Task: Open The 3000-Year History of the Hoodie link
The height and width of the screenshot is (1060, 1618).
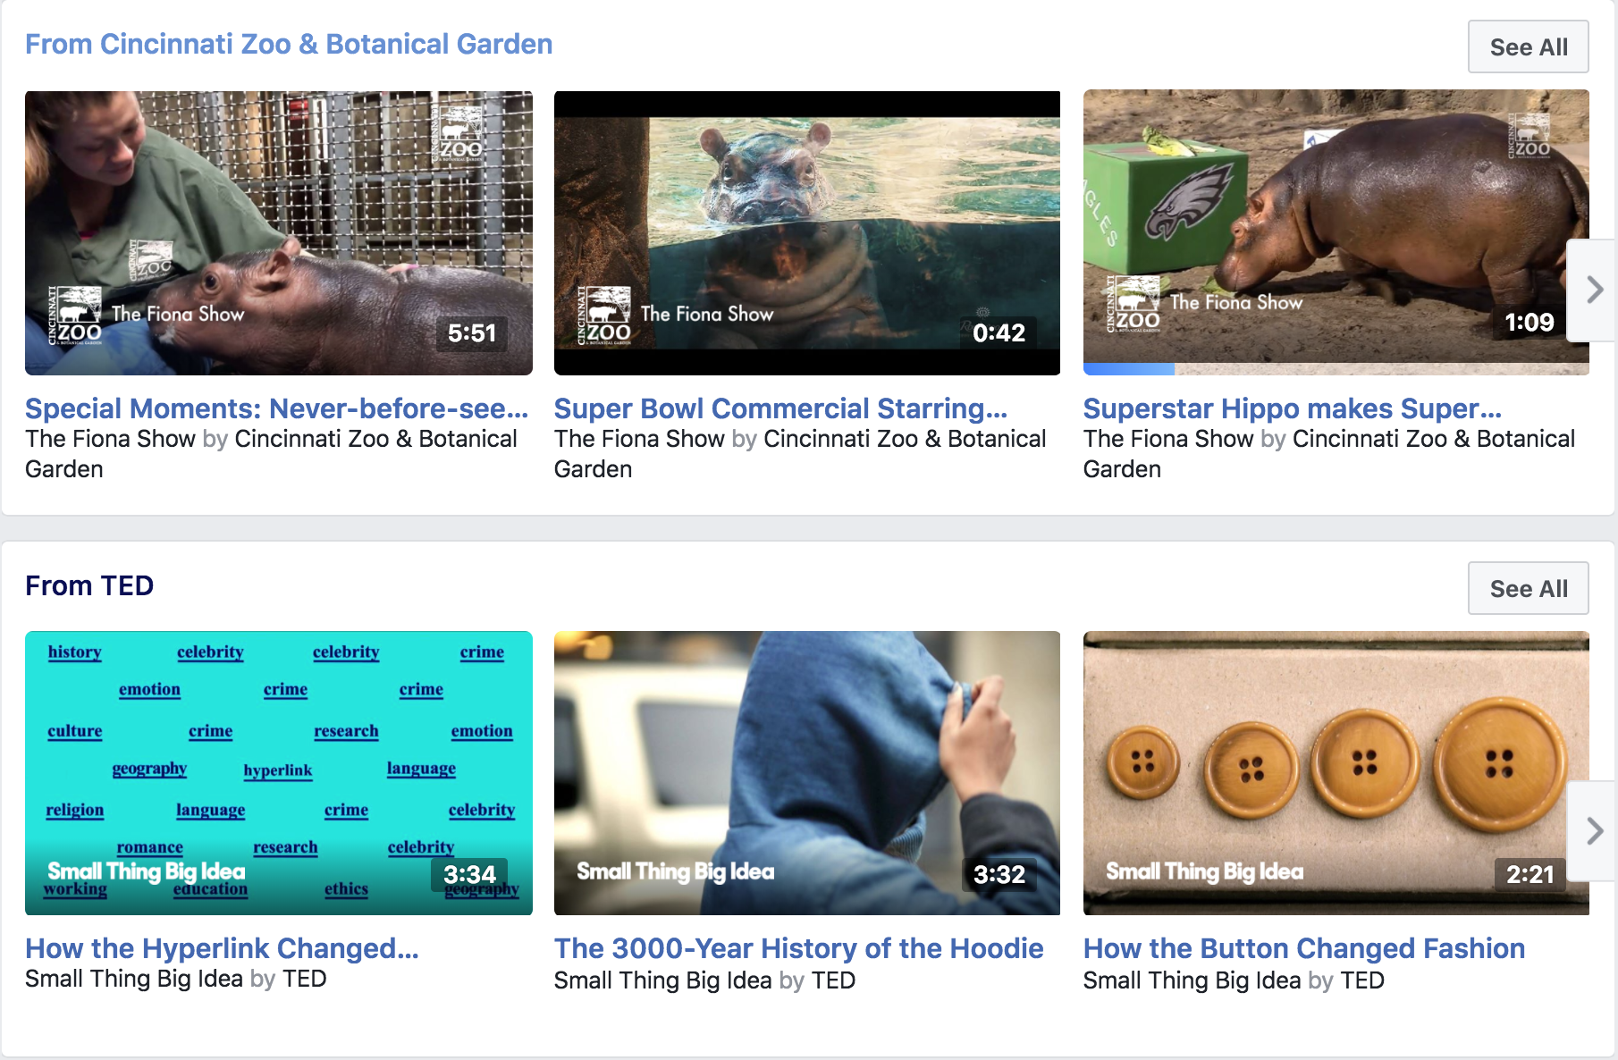Action: [799, 948]
